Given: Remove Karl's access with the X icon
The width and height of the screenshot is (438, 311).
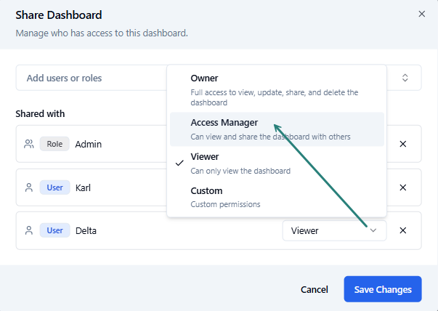Looking at the screenshot, I should 403,187.
